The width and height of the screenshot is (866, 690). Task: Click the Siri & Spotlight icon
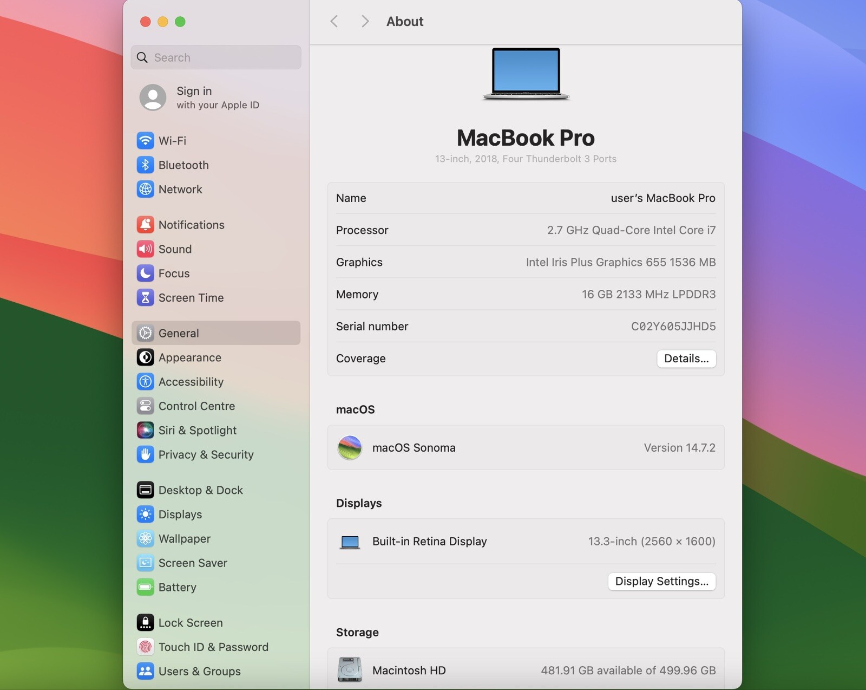pyautogui.click(x=145, y=431)
